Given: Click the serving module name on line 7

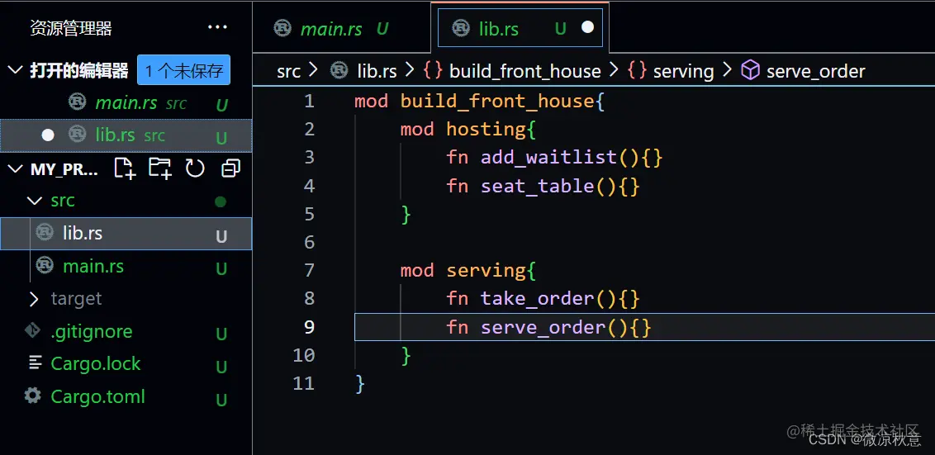Looking at the screenshot, I should tap(486, 272).
